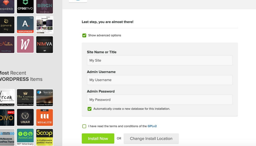
Task: Select the Zephyr blog theme
Action: (7, 24)
